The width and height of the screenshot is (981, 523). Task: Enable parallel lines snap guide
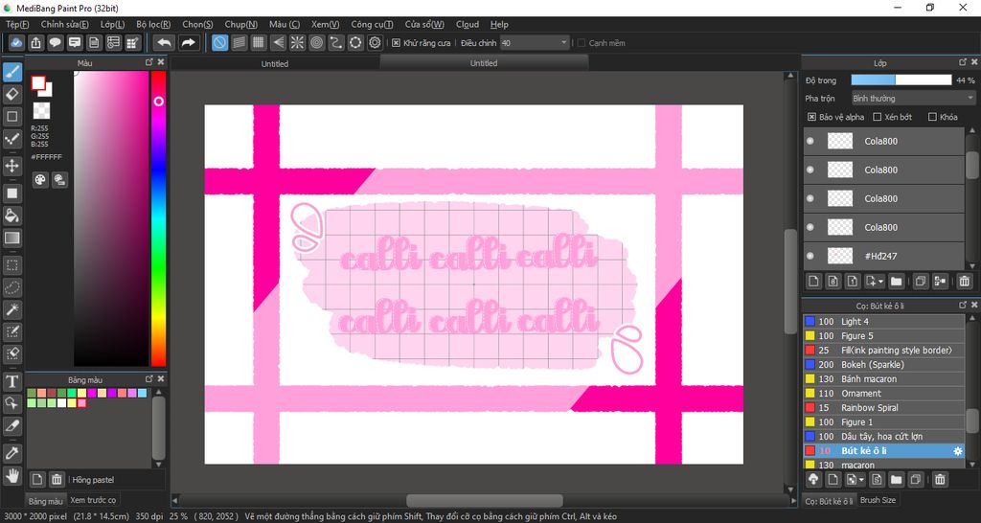pos(239,42)
